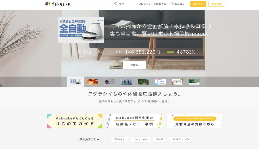Open the neabot 全自動 project banner image
The height and width of the screenshot is (149, 259).
81,30
